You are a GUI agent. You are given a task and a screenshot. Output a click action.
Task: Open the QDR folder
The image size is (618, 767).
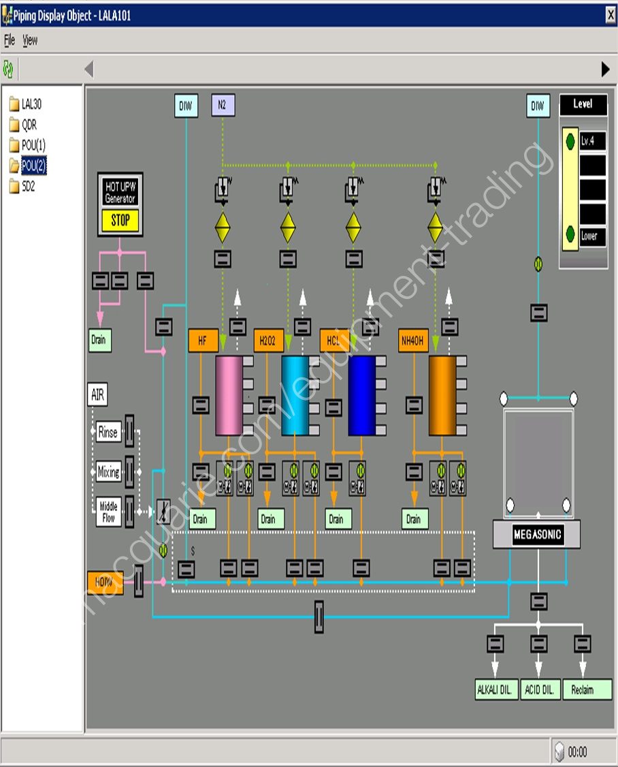point(29,125)
